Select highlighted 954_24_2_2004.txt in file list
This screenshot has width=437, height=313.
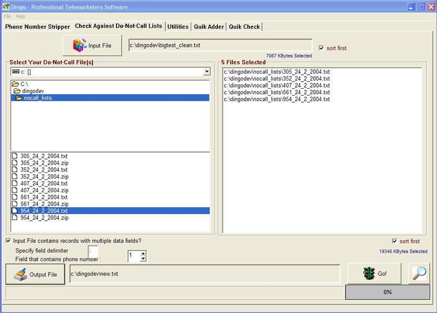pos(111,210)
